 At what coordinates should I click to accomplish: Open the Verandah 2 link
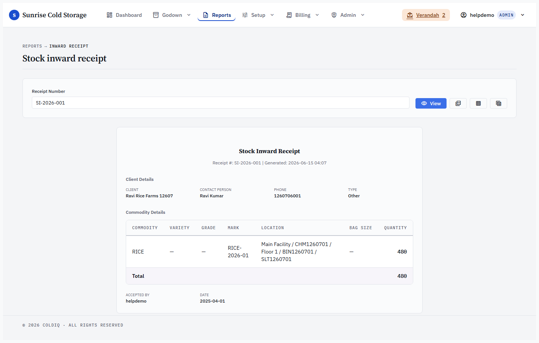click(x=430, y=15)
